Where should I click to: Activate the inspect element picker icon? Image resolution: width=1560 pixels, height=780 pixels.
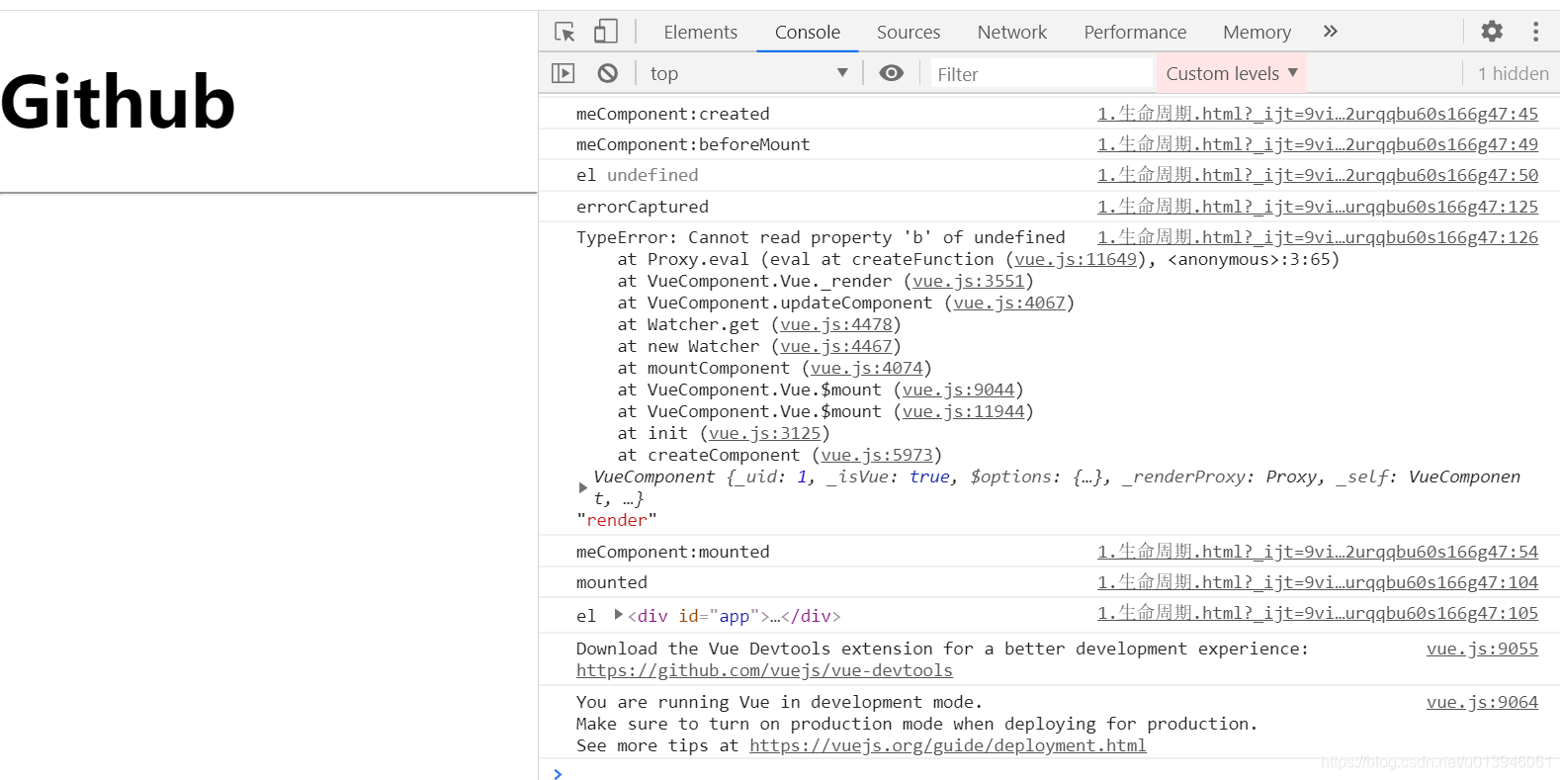(564, 32)
